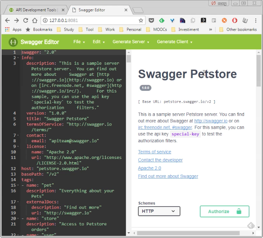Click the browser Back arrow

click(x=7, y=20)
